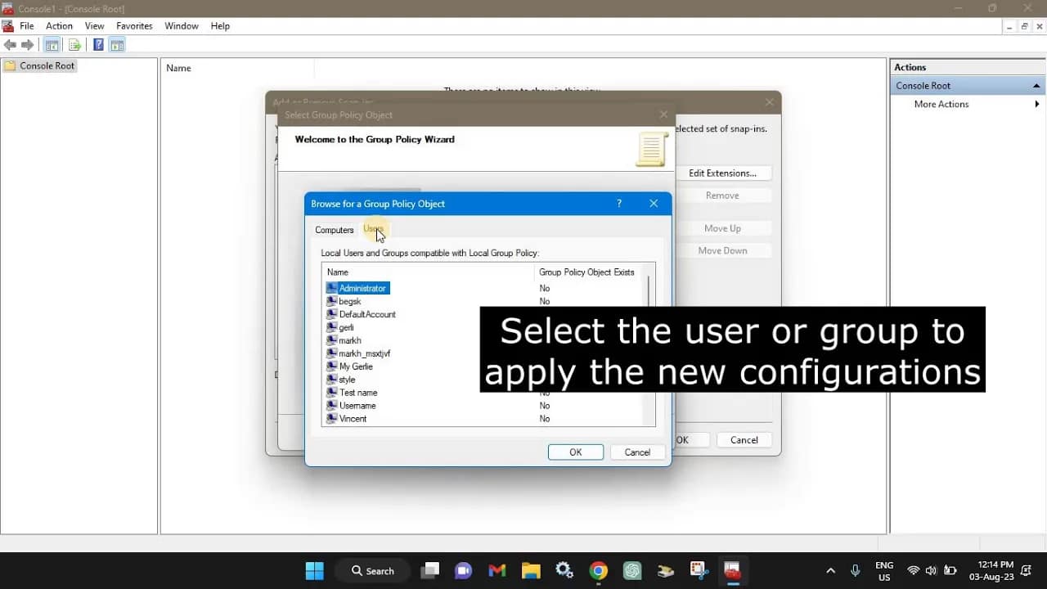Click the Back navigation arrow in the toolbar

click(x=11, y=44)
